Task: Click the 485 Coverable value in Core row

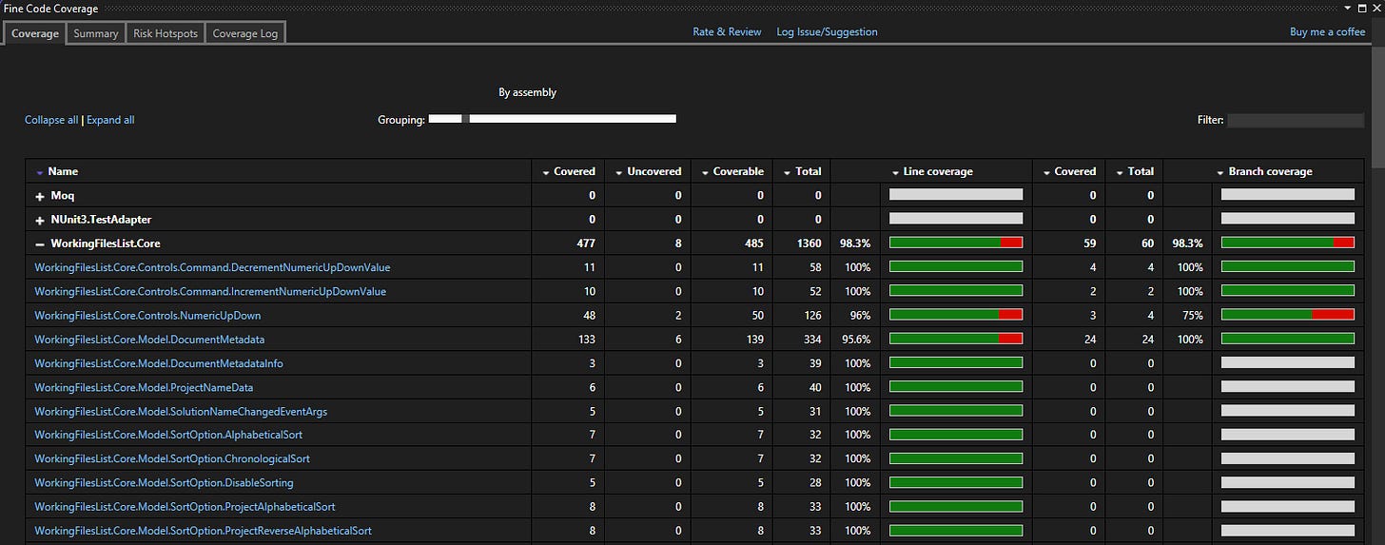Action: click(x=754, y=243)
